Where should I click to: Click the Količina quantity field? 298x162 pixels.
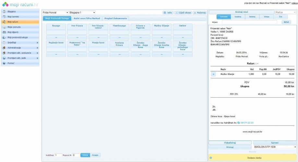point(58,155)
